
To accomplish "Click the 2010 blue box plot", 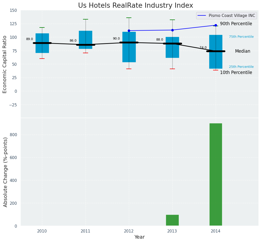I will 42,36.
